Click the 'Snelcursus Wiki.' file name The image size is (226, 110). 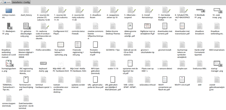pyautogui.click(x=200, y=68)
